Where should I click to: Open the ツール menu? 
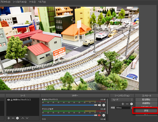32,2
